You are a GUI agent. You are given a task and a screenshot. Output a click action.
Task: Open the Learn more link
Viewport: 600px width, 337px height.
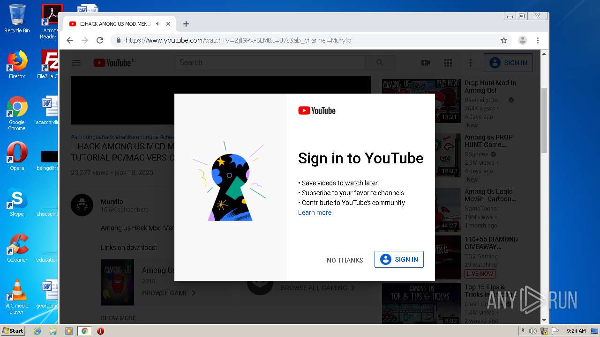[x=315, y=212]
